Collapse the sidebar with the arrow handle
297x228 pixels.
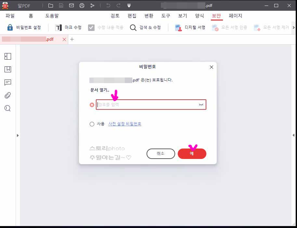point(18,135)
